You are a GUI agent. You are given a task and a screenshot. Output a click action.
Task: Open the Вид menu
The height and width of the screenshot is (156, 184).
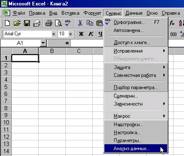53,13
